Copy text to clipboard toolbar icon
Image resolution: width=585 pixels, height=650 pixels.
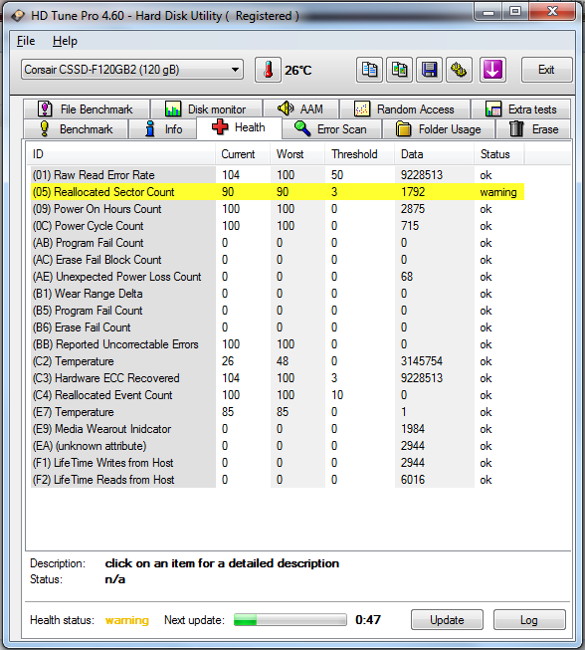tap(369, 70)
